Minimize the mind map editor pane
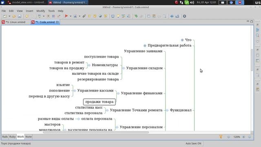 click(x=248, y=22)
